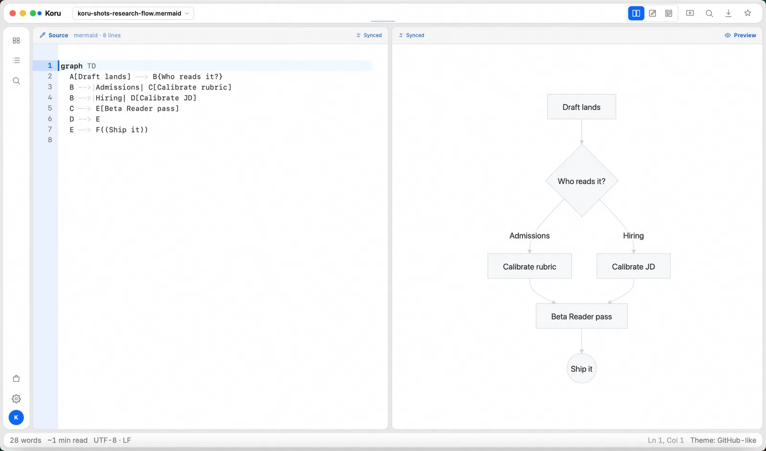Open the outline list icon in sidebar
766x451 pixels.
(x=16, y=61)
